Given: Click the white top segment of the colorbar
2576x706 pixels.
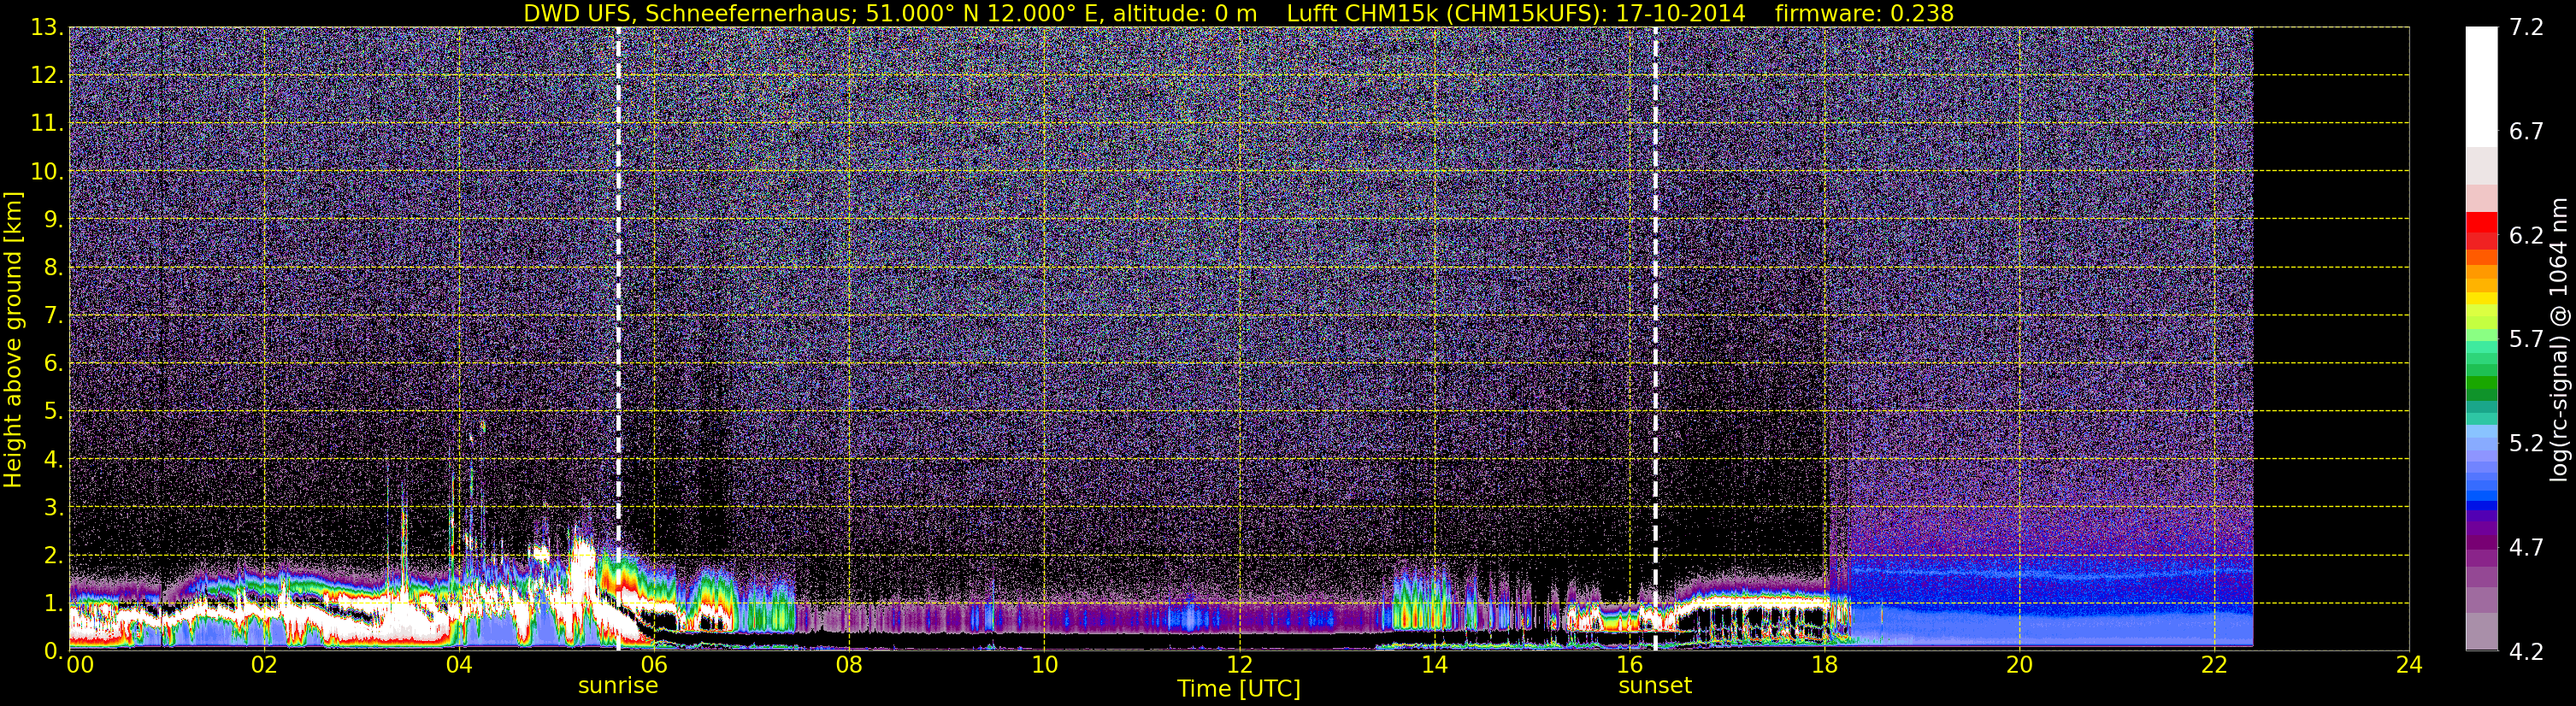Looking at the screenshot, I should point(2481,88).
